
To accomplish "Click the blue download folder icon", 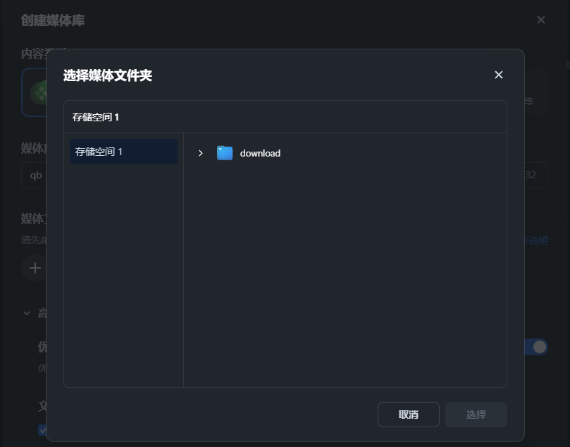I will click(224, 152).
